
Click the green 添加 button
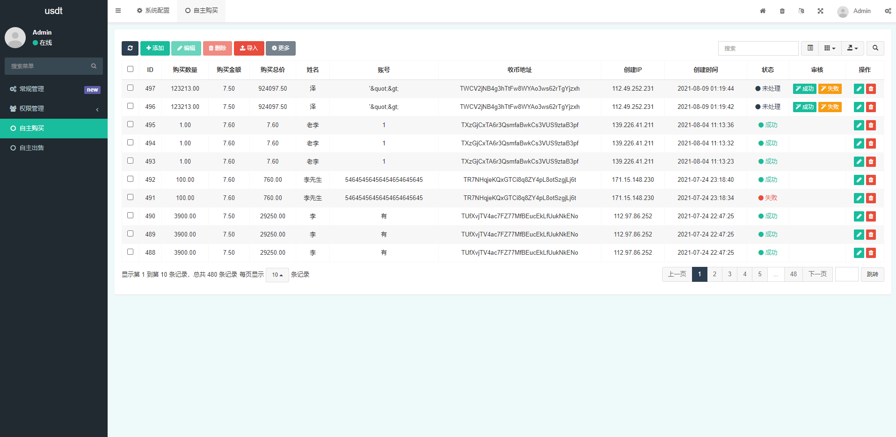click(155, 48)
